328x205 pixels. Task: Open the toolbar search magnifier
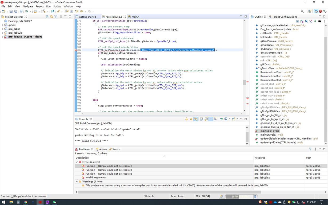[x=302, y=11]
